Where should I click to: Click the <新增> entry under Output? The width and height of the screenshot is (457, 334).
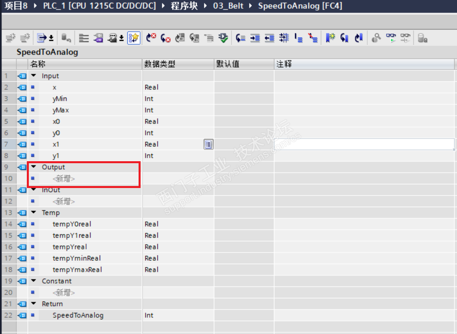pos(64,178)
